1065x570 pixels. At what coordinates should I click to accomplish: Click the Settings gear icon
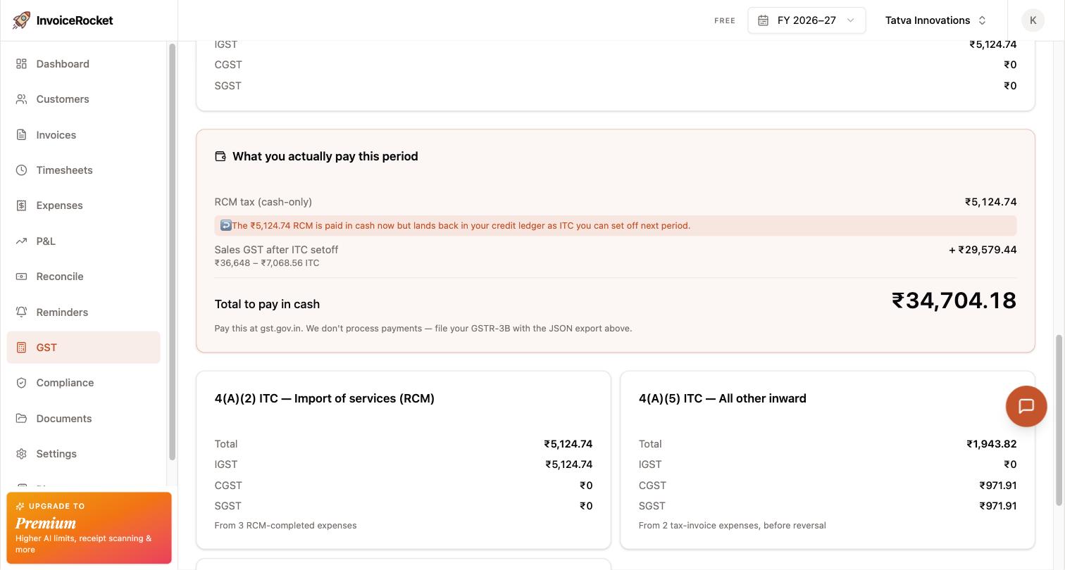pos(21,454)
